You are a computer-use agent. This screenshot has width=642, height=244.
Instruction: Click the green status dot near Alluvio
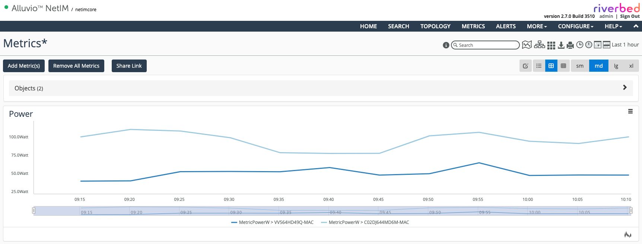(6, 7)
